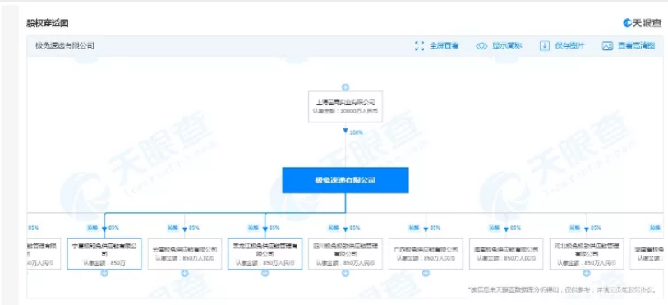The image size is (668, 305).
Task: Expand plus below 四川极兔供应链管理 node
Action: click(345, 273)
